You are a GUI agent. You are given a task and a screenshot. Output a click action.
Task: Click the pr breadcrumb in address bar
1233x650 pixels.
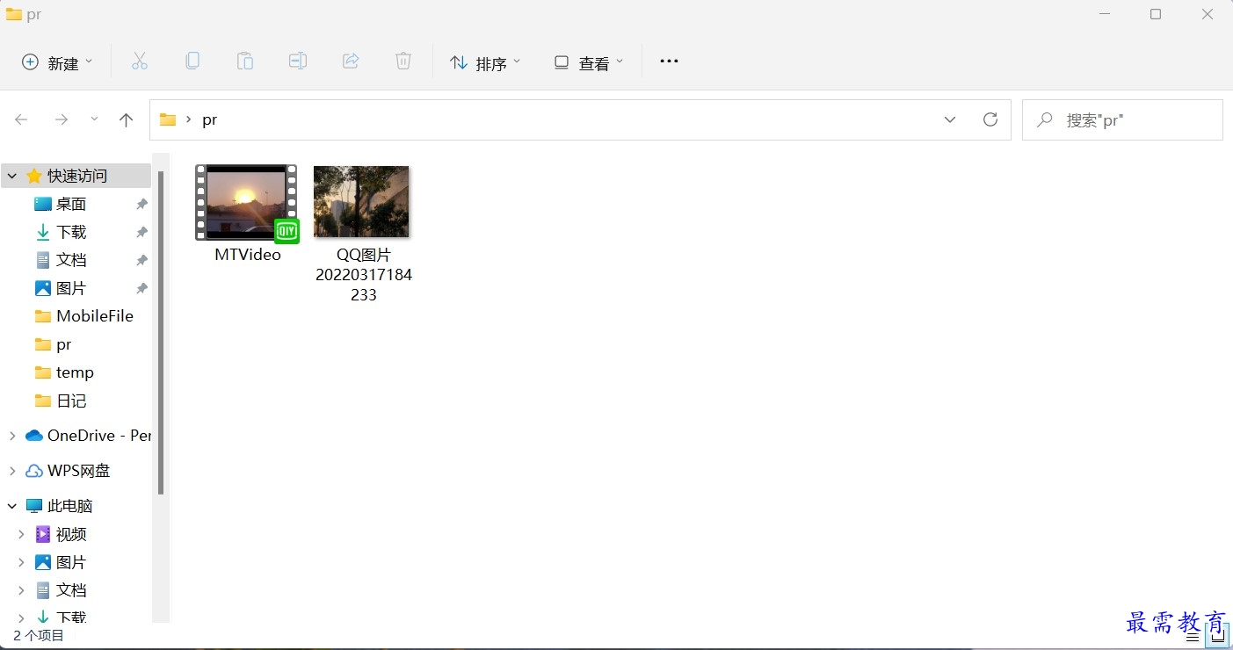(x=209, y=119)
